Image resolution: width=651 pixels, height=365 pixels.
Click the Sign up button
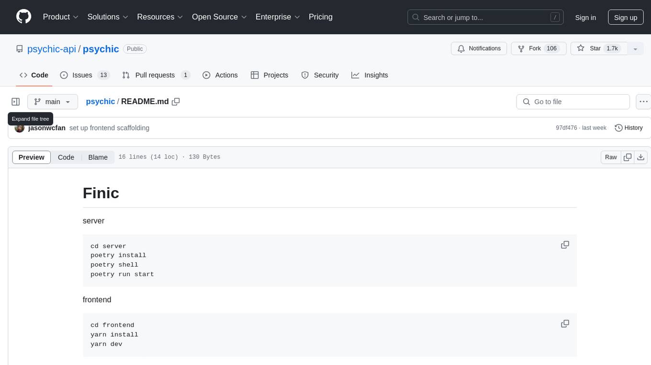(626, 17)
